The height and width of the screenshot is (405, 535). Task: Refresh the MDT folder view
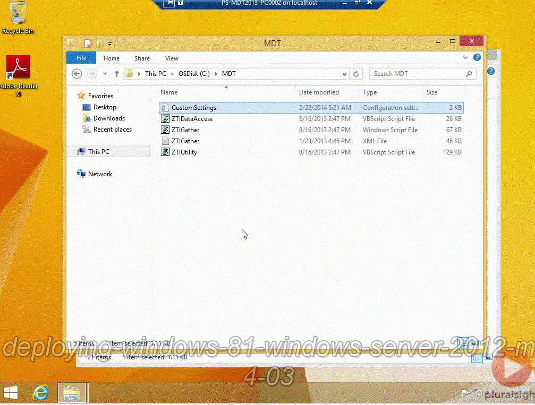tap(356, 74)
